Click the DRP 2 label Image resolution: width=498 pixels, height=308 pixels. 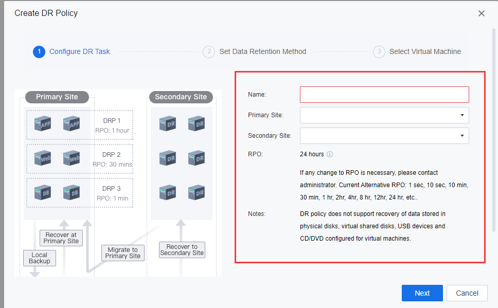112,155
